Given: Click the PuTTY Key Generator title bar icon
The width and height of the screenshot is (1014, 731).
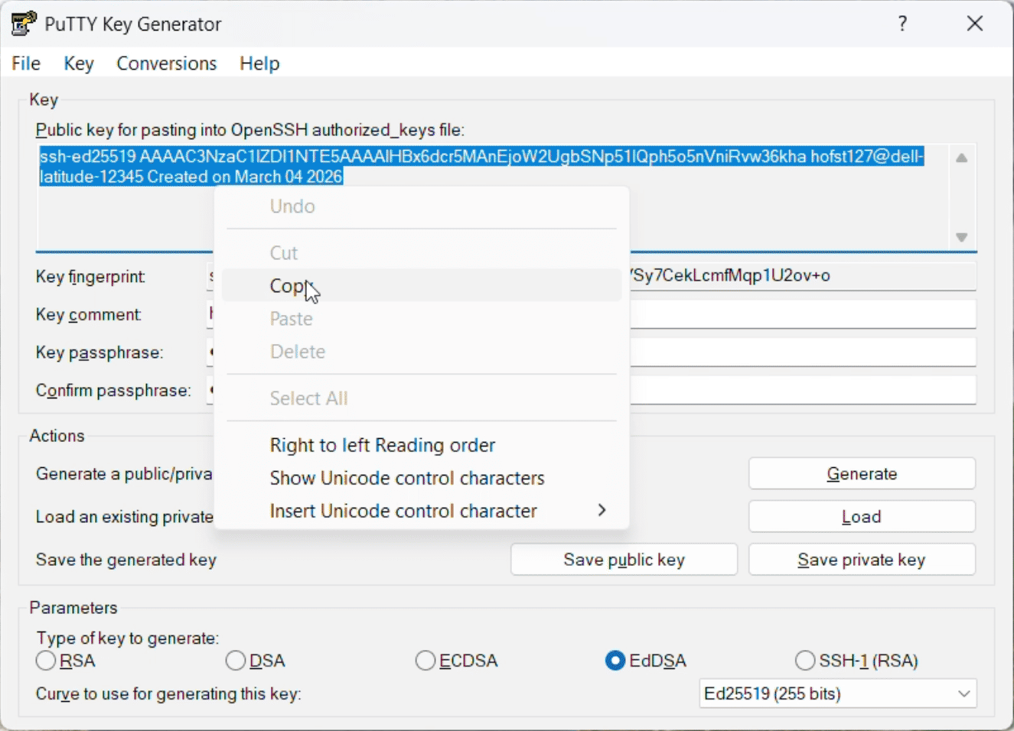Looking at the screenshot, I should pos(24,24).
